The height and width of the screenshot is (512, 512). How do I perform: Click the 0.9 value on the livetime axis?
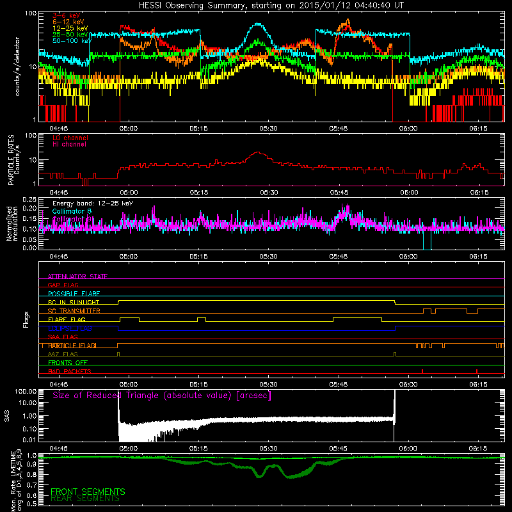pos(31,465)
